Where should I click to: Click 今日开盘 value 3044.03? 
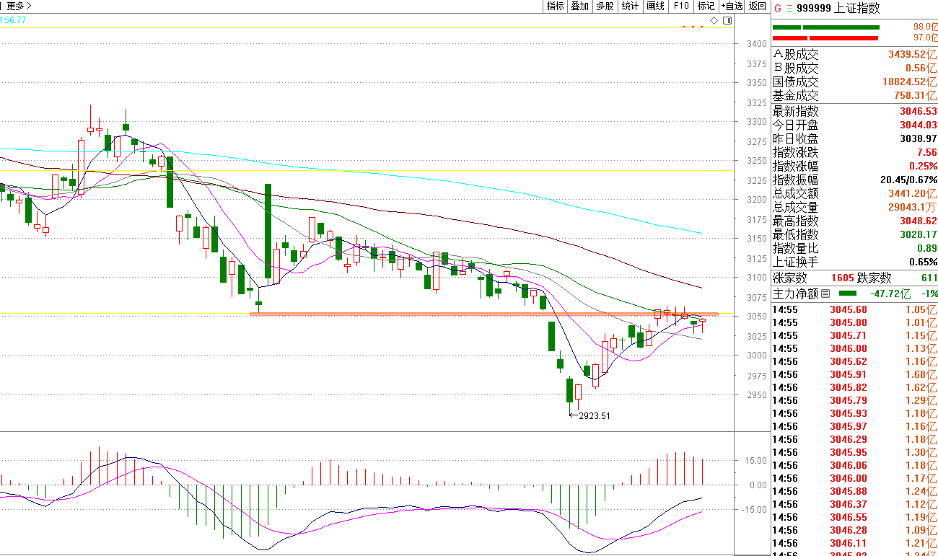pos(919,125)
